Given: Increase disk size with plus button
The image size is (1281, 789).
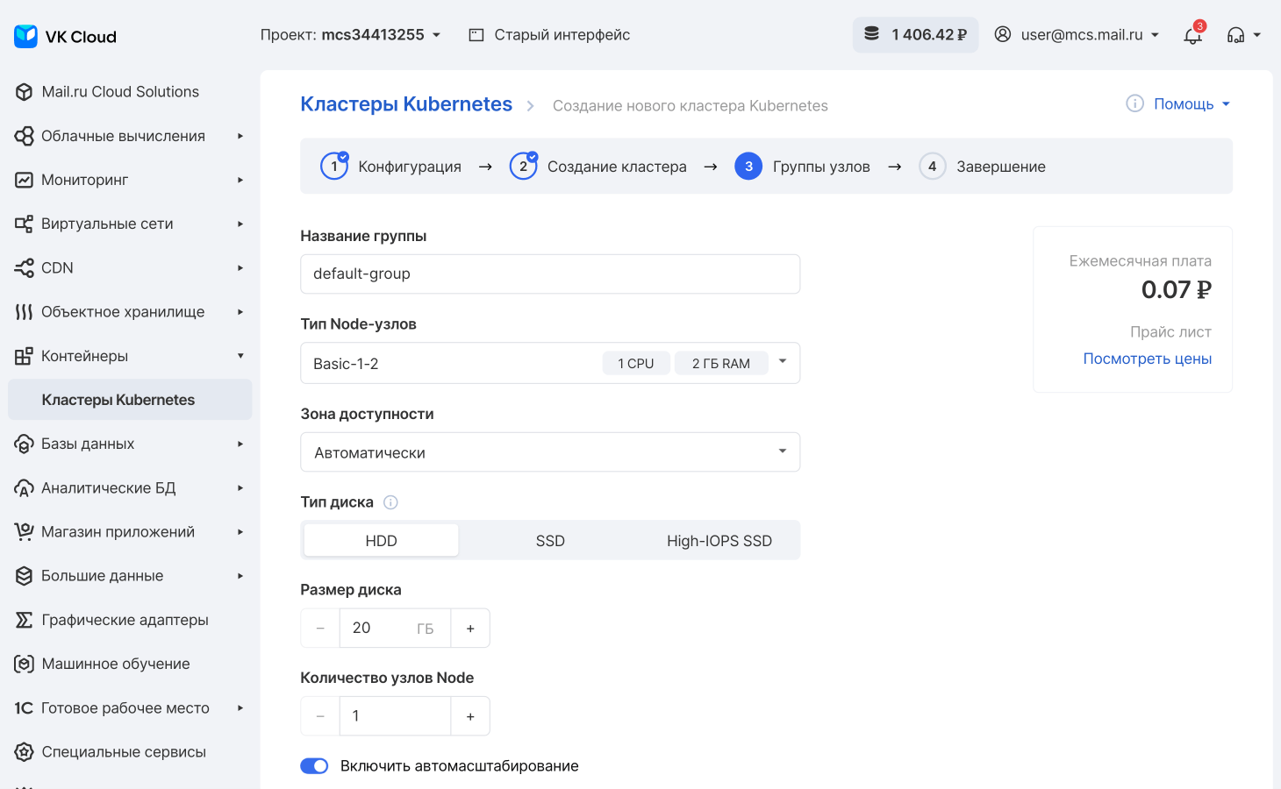Looking at the screenshot, I should tap(470, 629).
